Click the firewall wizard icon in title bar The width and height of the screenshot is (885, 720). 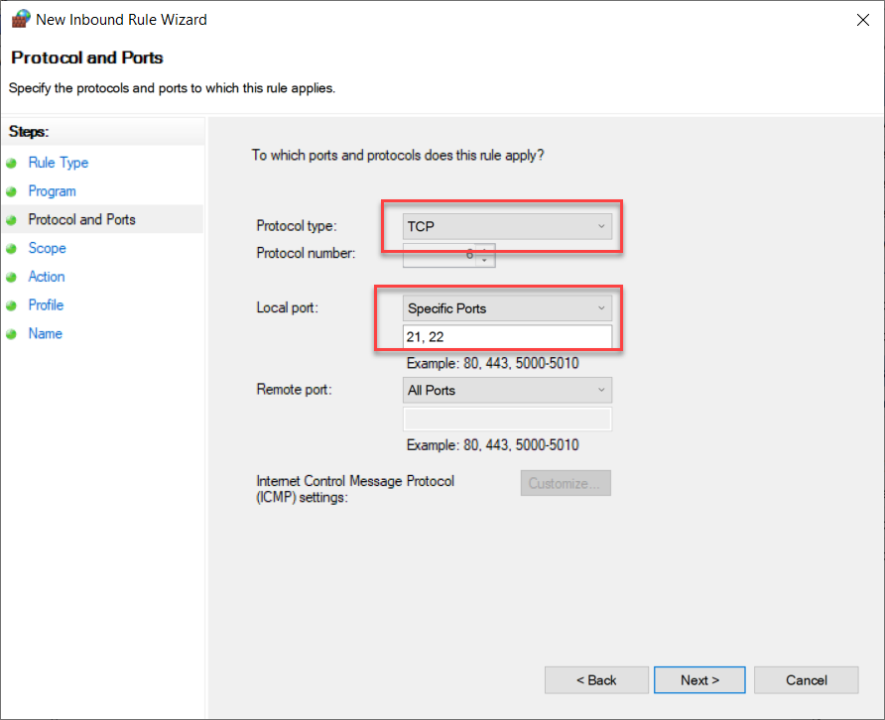click(x=20, y=19)
